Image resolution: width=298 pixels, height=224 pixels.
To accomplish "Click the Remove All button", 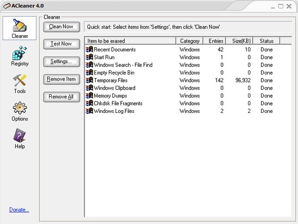I will click(x=62, y=97).
